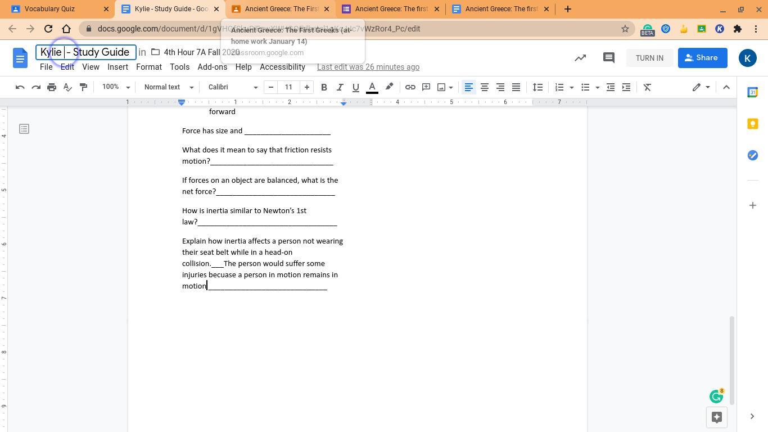Click the print icon in the toolbar
Viewport: 768px width, 432px height.
(x=52, y=87)
